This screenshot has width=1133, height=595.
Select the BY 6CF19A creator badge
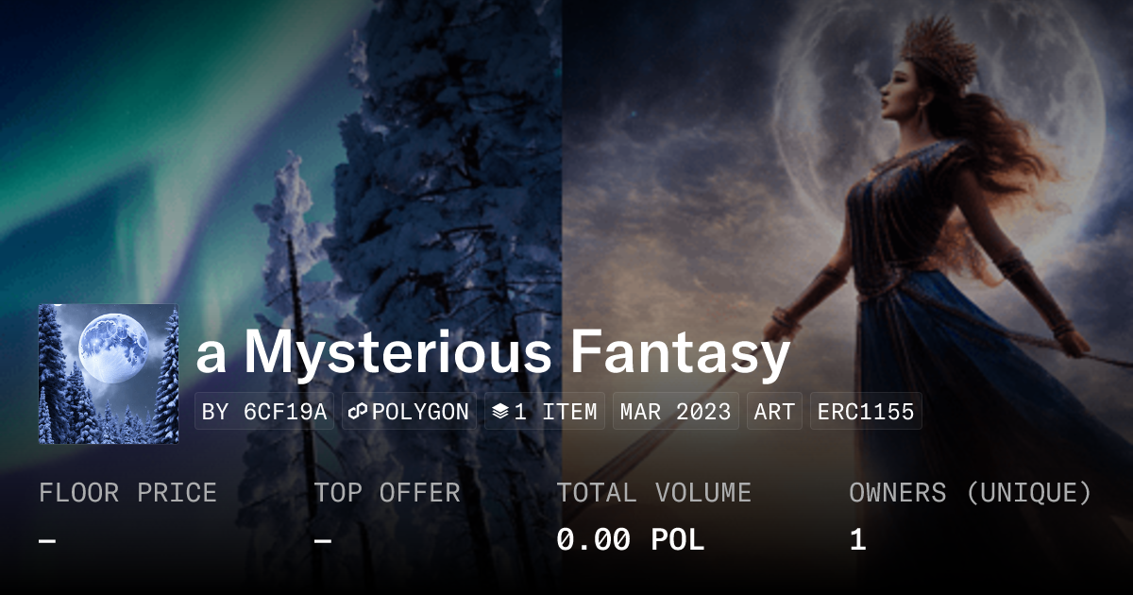264,412
